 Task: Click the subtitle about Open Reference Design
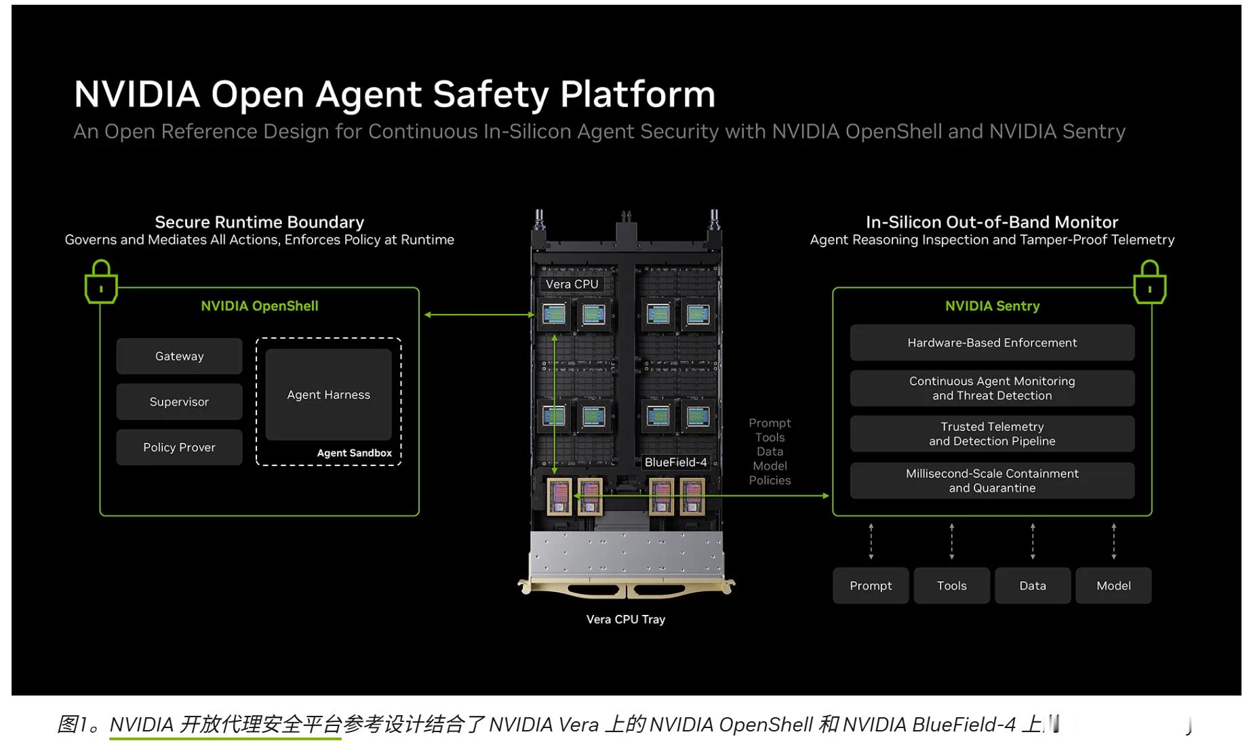click(x=599, y=131)
